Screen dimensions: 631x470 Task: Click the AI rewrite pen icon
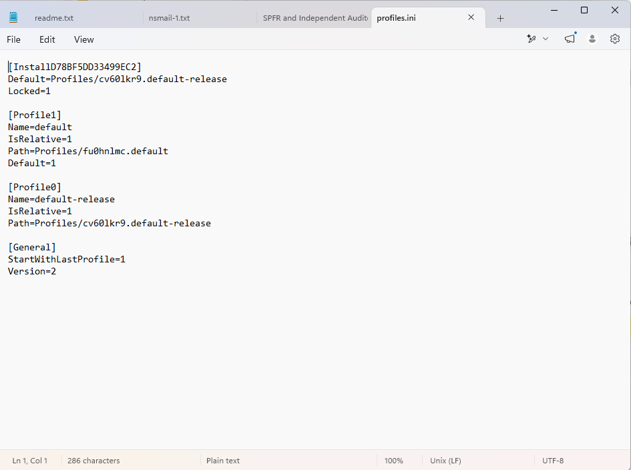pos(532,39)
